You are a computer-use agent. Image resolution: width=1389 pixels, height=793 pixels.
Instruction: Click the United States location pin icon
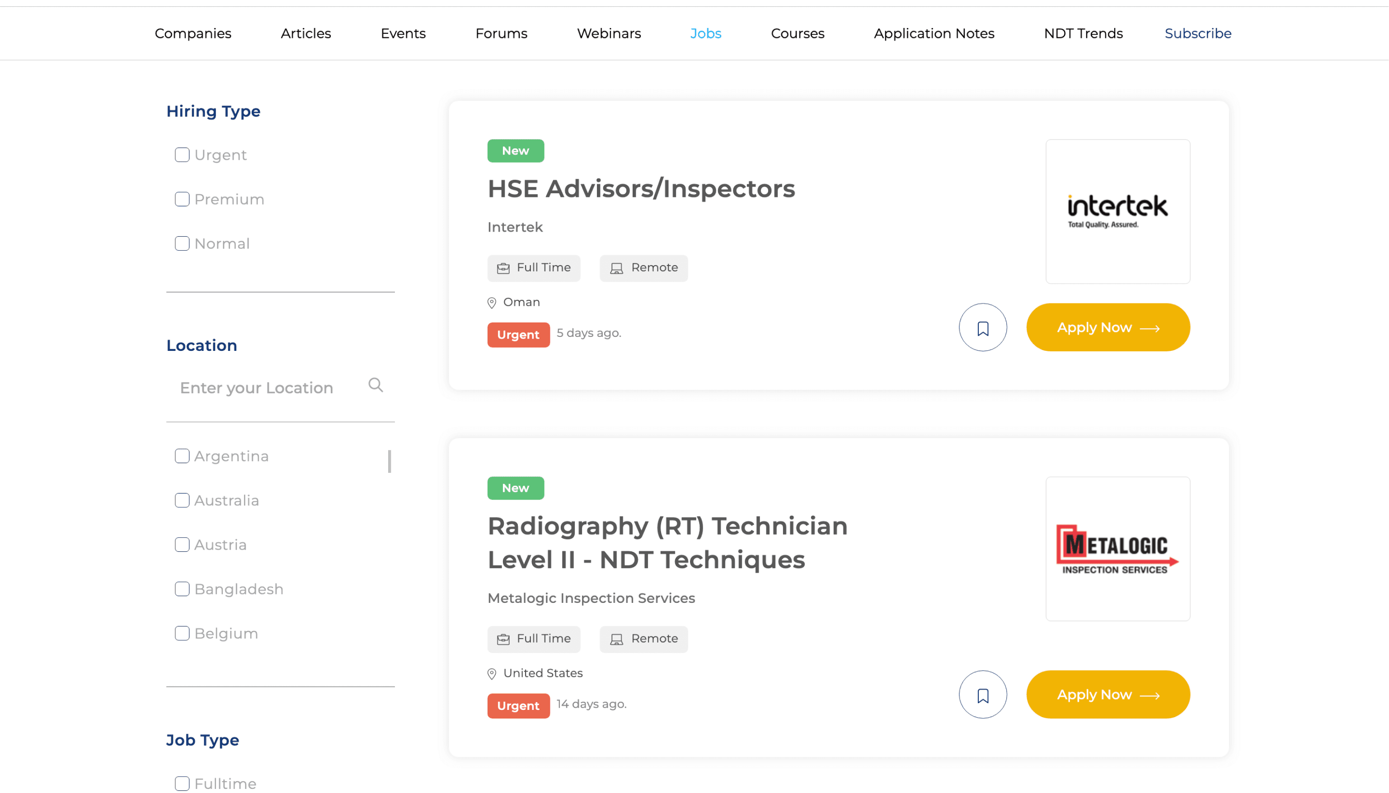click(x=492, y=674)
